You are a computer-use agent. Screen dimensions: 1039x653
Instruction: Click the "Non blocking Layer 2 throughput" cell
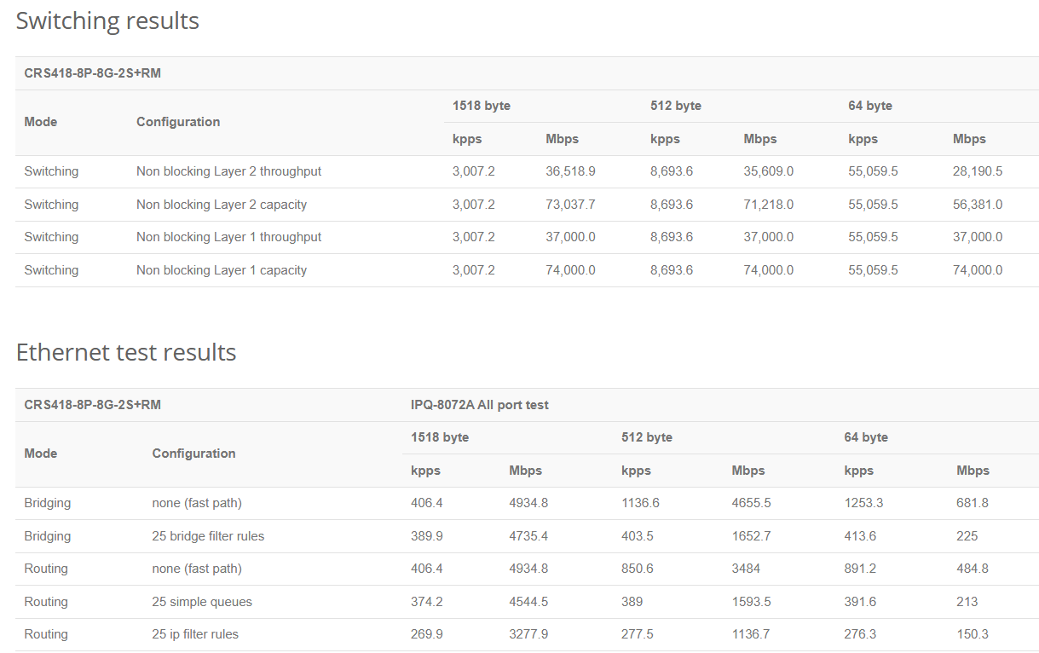(228, 171)
